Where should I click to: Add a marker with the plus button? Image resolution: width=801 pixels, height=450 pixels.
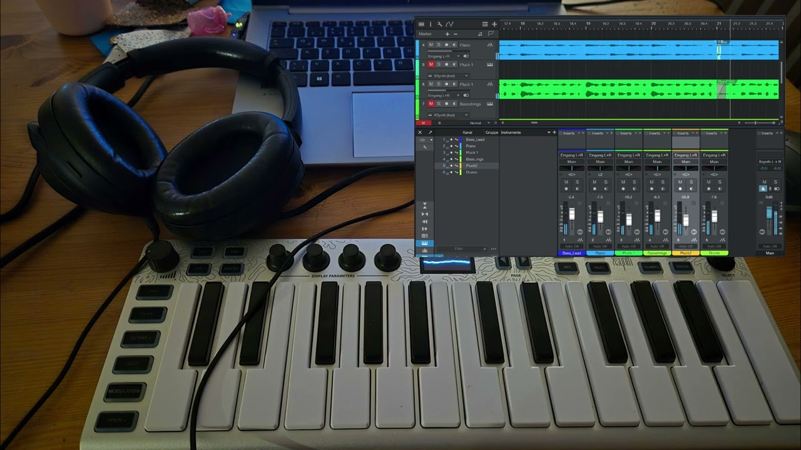[447, 34]
